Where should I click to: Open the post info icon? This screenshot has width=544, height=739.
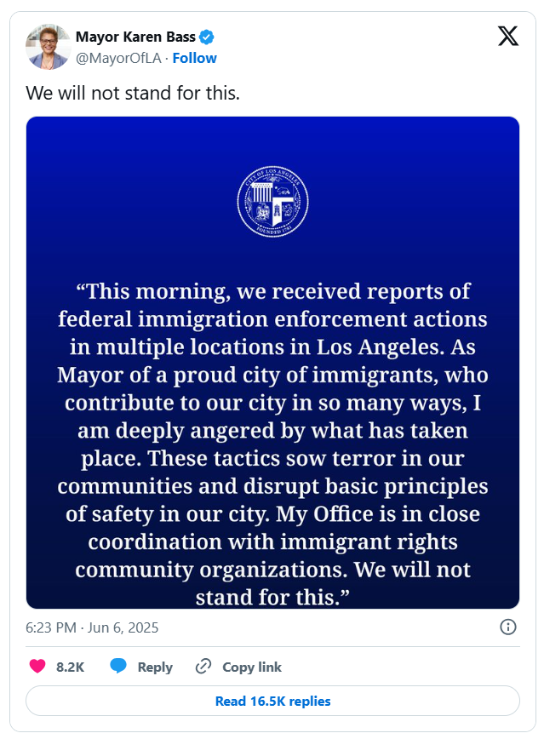pyautogui.click(x=507, y=627)
